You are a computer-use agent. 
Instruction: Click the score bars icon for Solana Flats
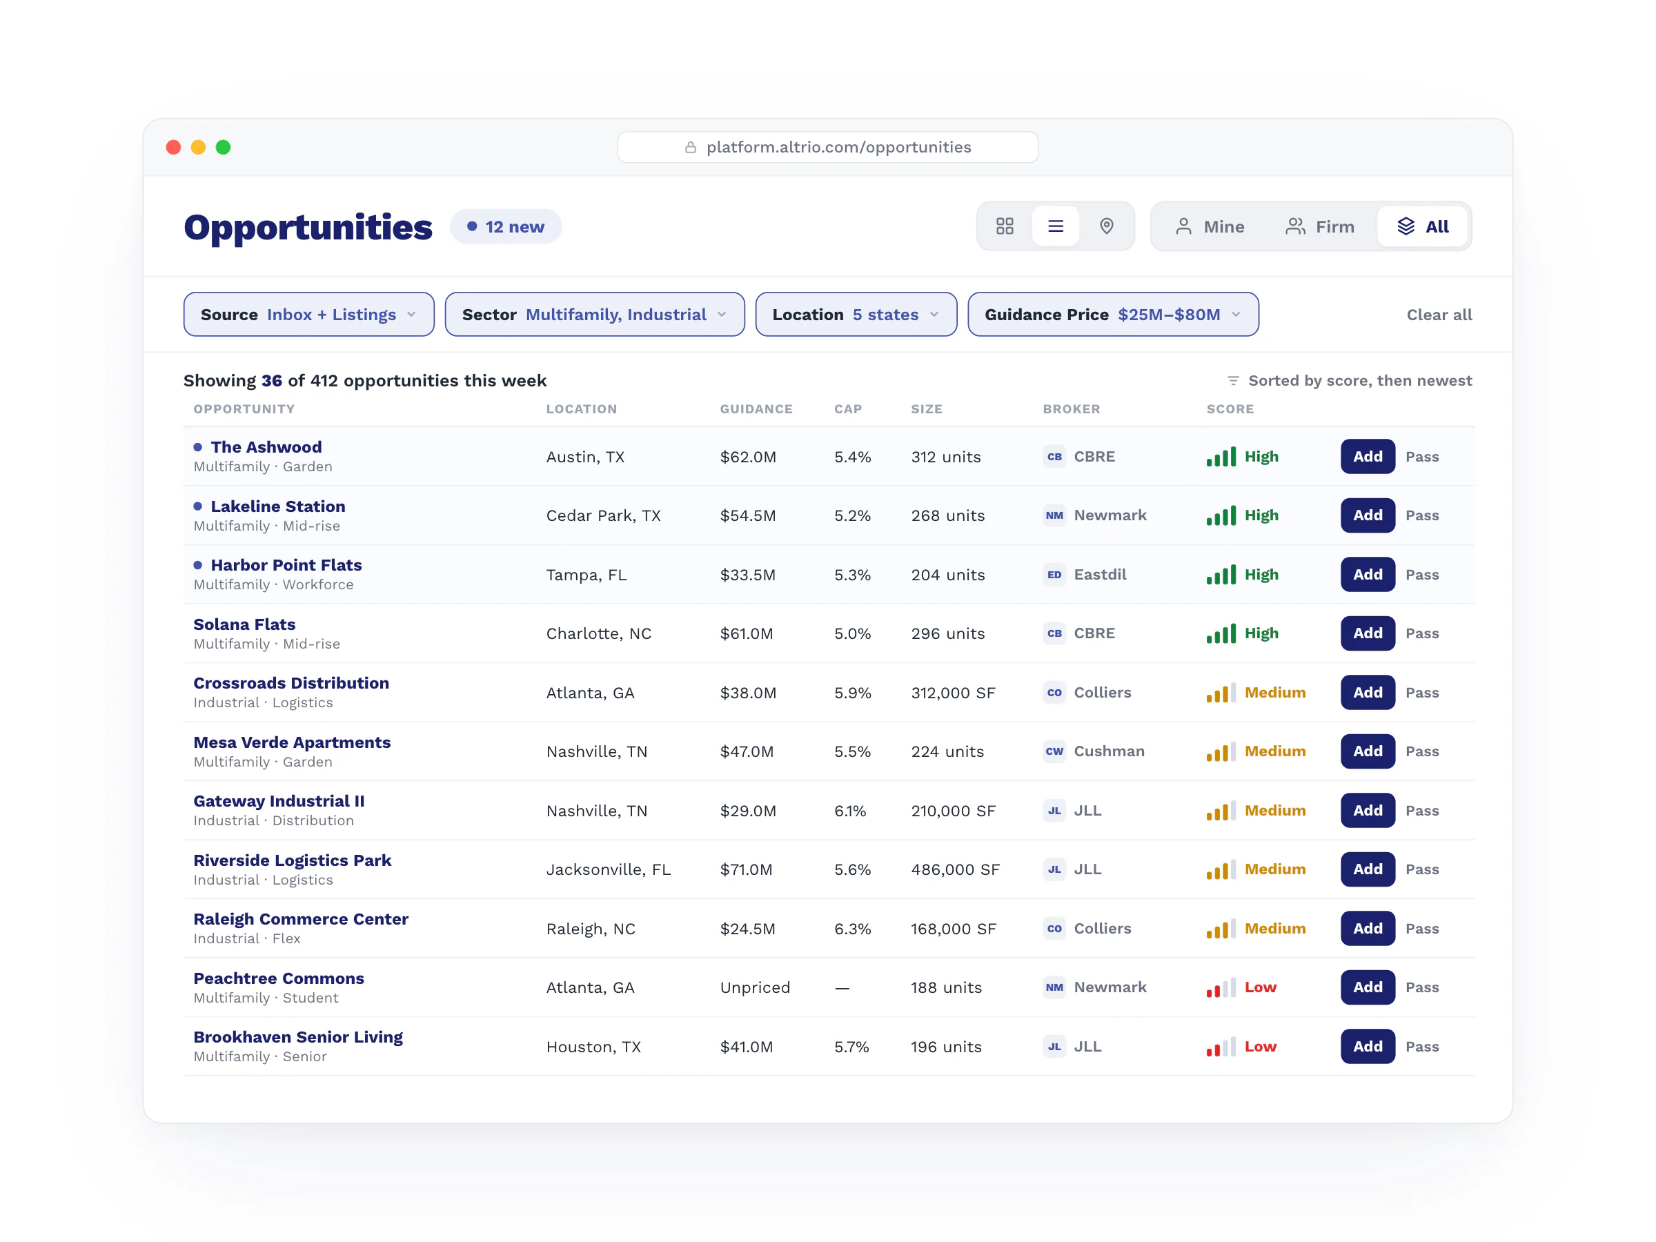coord(1221,633)
